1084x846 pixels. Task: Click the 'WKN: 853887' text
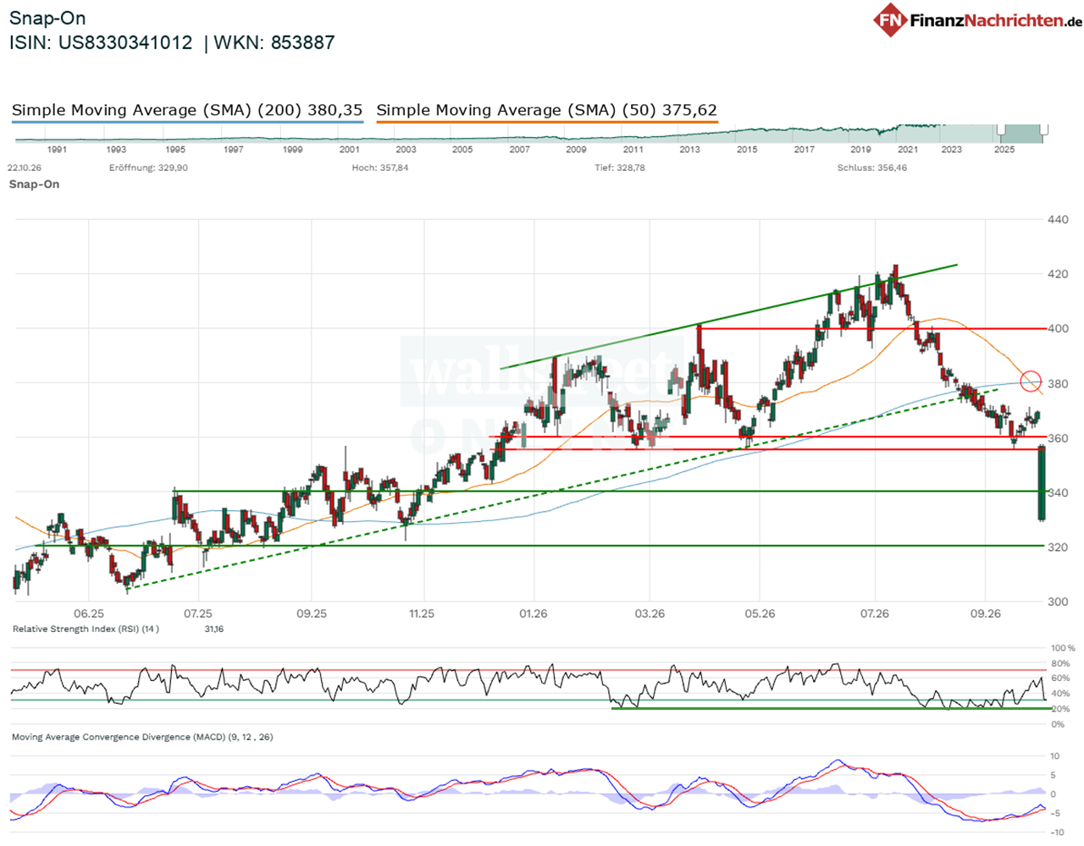274,42
